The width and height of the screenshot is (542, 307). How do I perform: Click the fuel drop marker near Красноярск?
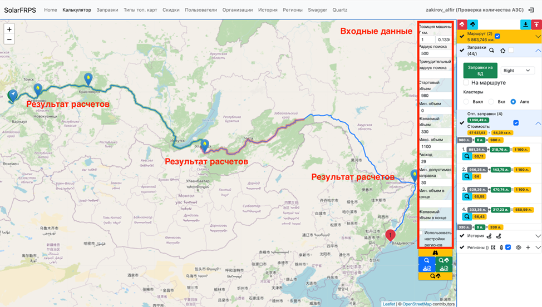[x=88, y=79]
